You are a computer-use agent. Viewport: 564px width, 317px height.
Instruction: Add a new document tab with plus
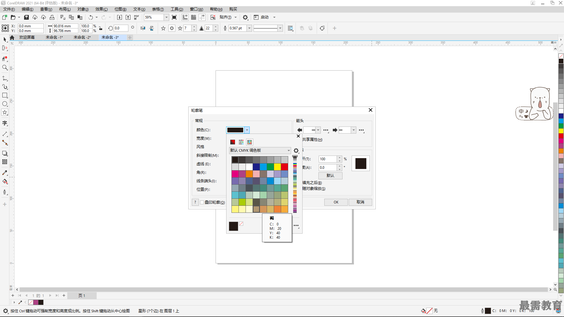pyautogui.click(x=130, y=37)
